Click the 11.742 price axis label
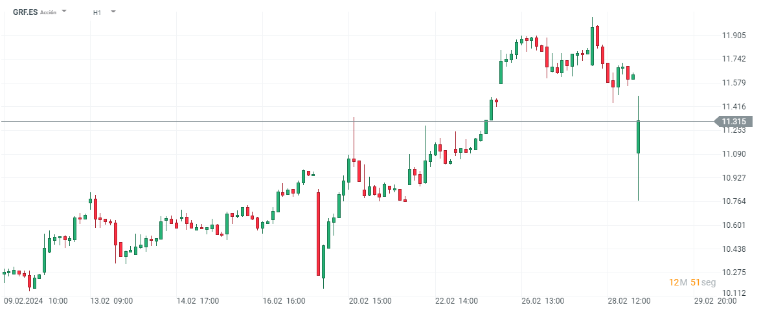Image resolution: width=761 pixels, height=312 pixels. coord(733,59)
